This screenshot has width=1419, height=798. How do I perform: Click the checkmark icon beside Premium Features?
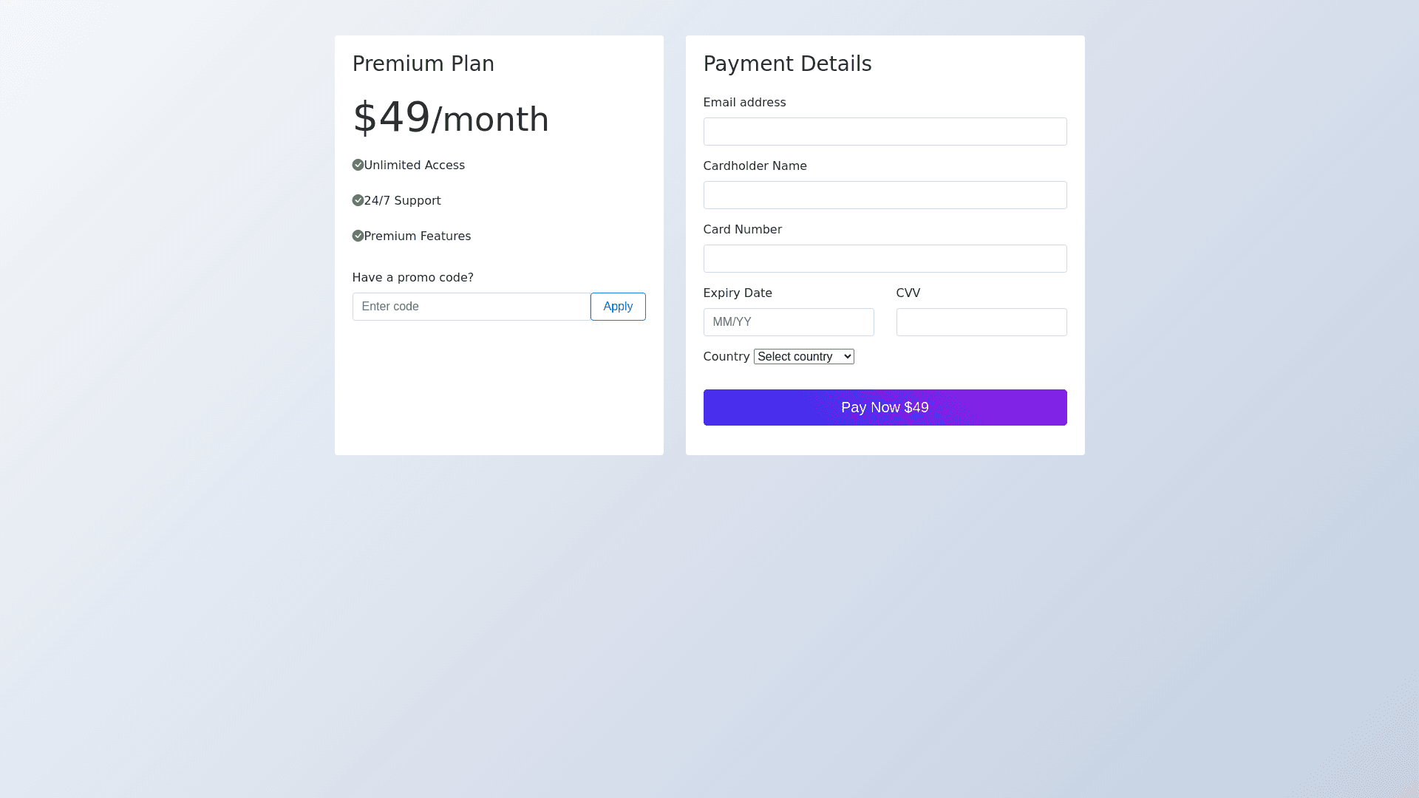coord(358,236)
